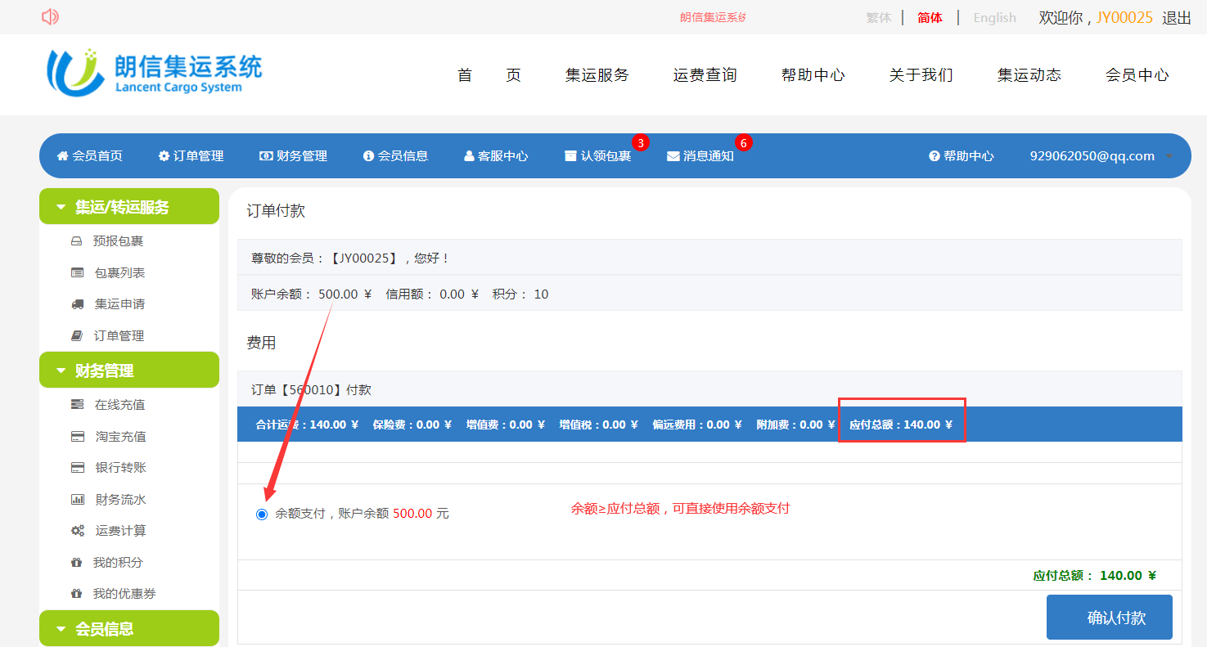This screenshot has width=1207, height=647.
Task: Open 认领包裹 in the member navigation bar
Action: (605, 156)
